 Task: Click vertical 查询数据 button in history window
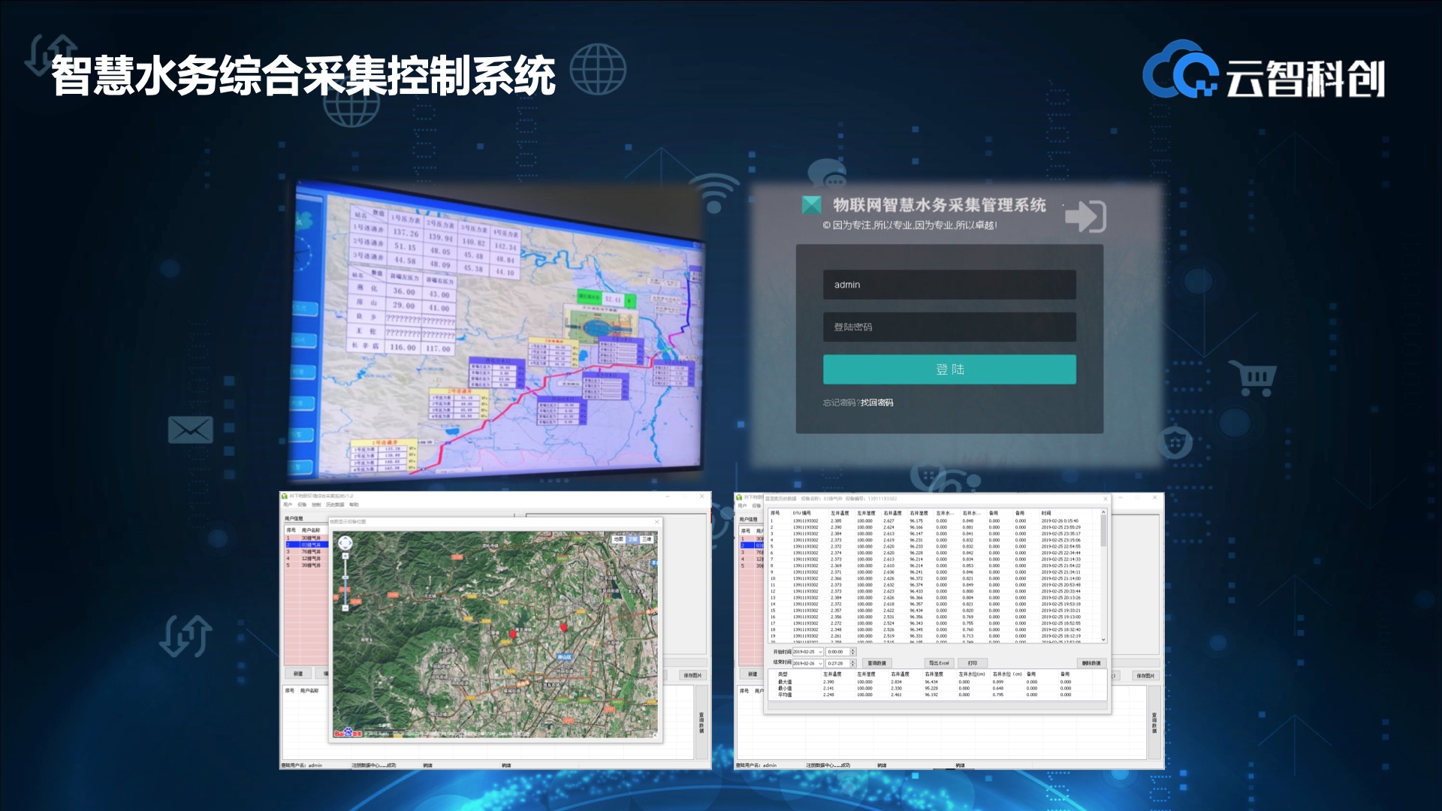[x=1154, y=722]
